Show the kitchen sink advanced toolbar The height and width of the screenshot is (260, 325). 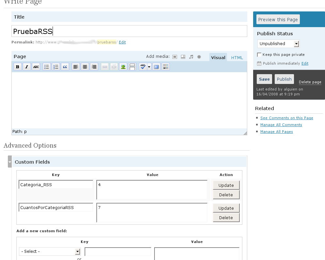tap(166, 67)
